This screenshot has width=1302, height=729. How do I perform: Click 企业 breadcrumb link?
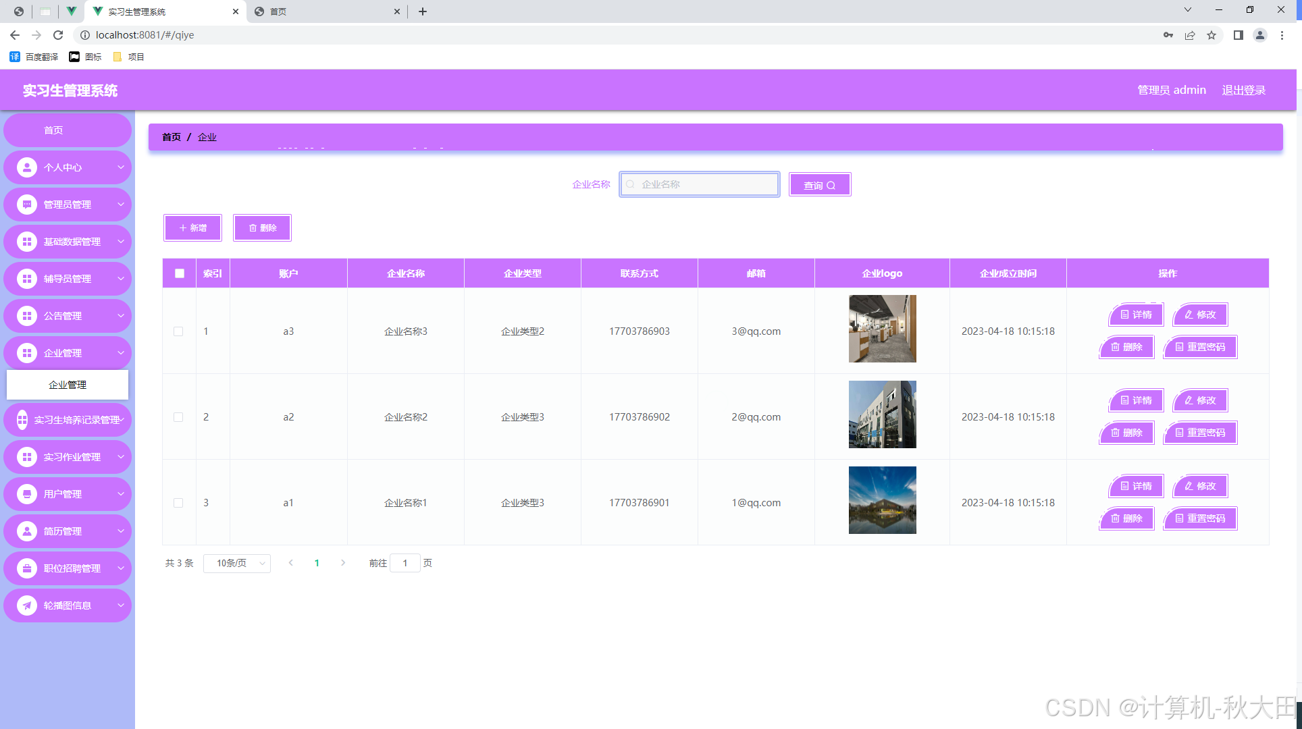[x=207, y=137]
